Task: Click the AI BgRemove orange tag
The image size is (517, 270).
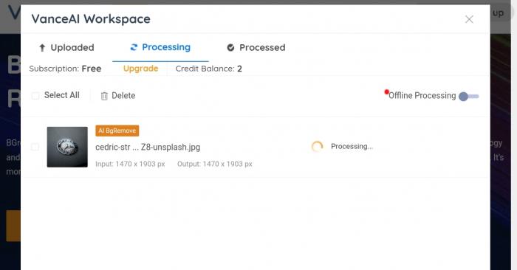Action: (x=117, y=131)
